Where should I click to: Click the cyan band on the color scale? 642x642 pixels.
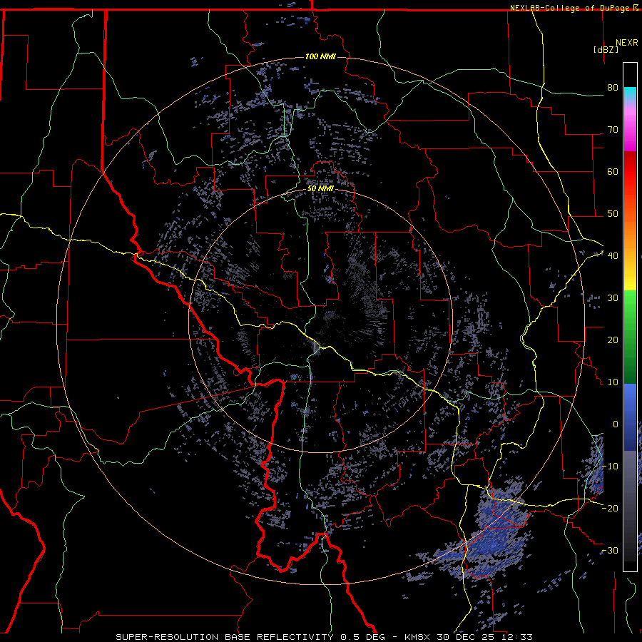click(x=630, y=93)
